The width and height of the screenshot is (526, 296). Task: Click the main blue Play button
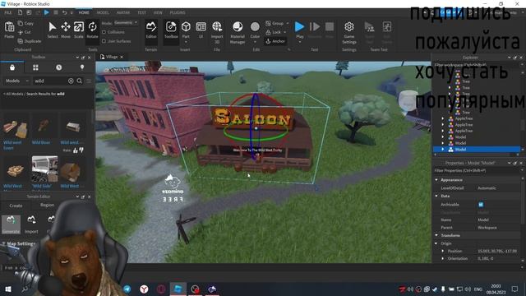point(299,26)
